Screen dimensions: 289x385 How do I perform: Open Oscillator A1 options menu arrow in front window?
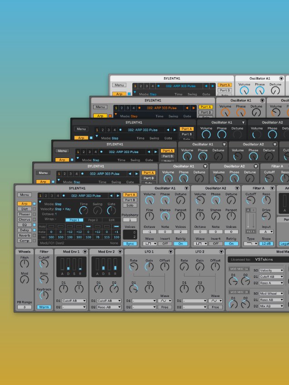tap(186, 188)
